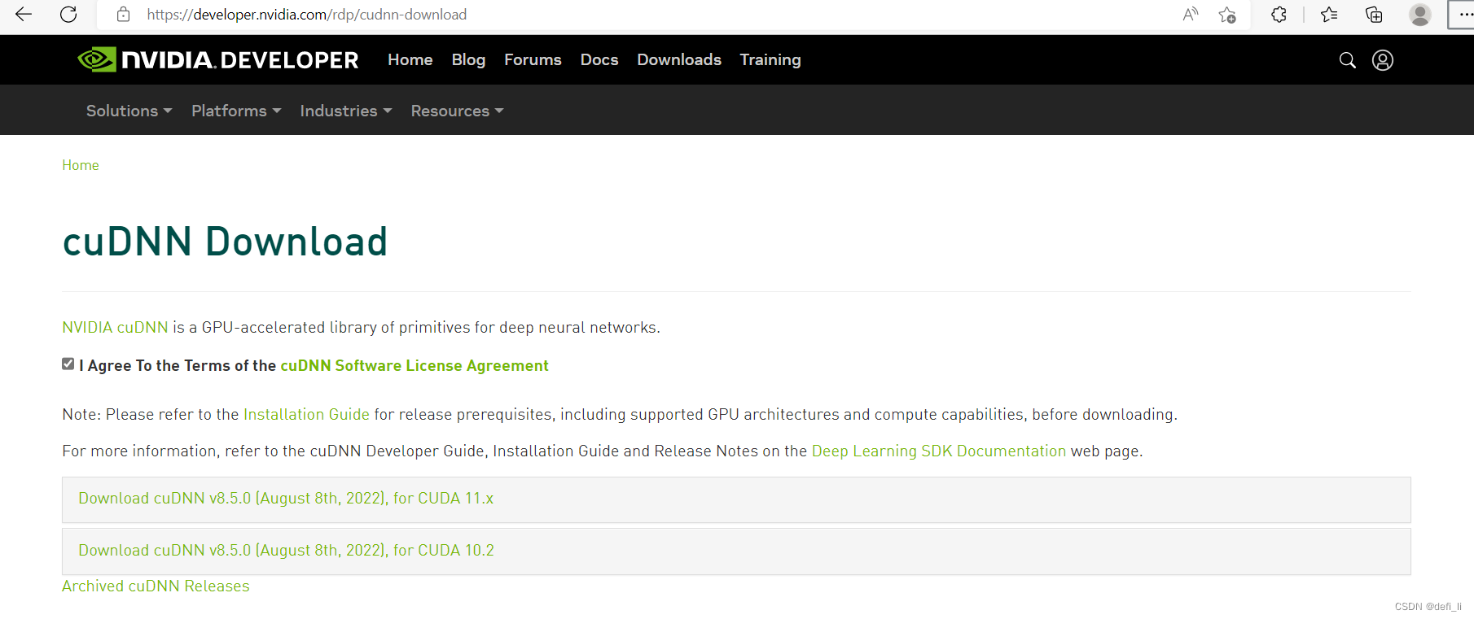This screenshot has height=619, width=1474.
Task: Open the Docs navigation item
Action: (599, 59)
